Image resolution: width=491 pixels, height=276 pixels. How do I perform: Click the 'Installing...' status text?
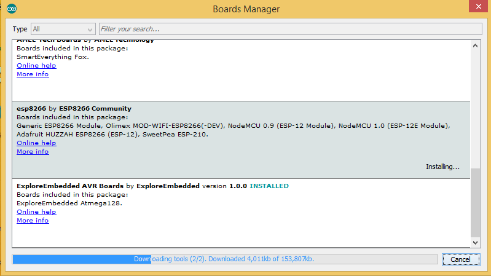pos(442,167)
